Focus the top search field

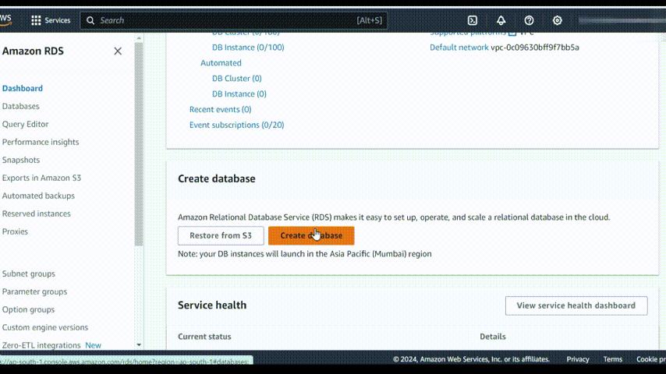[234, 20]
